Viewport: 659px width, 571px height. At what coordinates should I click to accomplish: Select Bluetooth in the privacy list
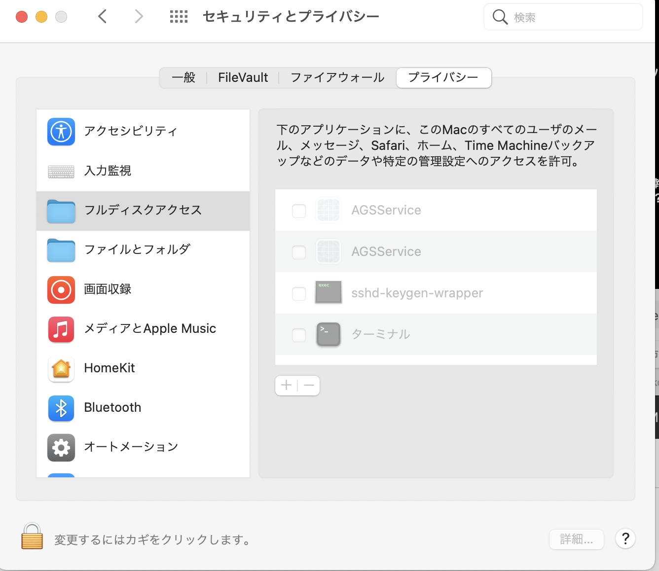(x=143, y=408)
